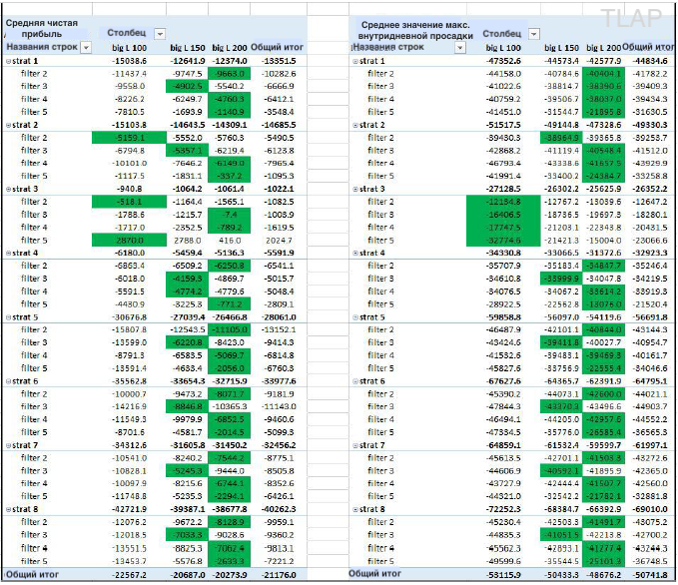This screenshot has height=585, width=678.
Task: Select the cell with value 2024.7
Action: click(x=279, y=241)
